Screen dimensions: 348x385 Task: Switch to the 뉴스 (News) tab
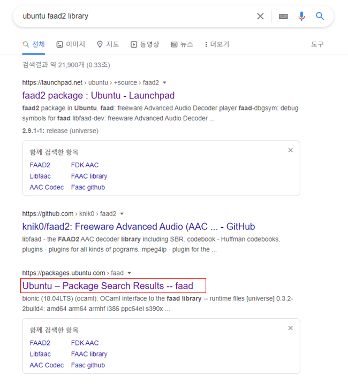click(x=182, y=44)
